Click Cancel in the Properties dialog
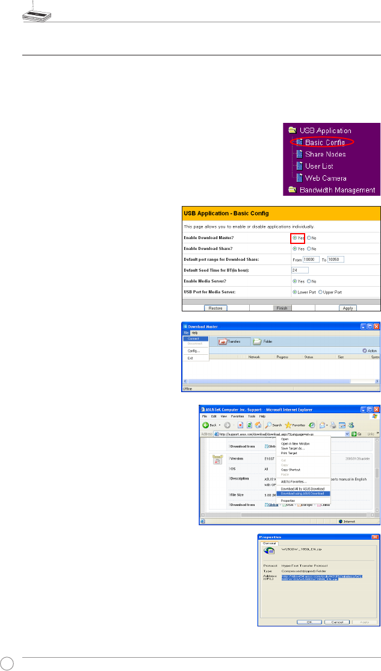381x671 pixels. (x=337, y=622)
